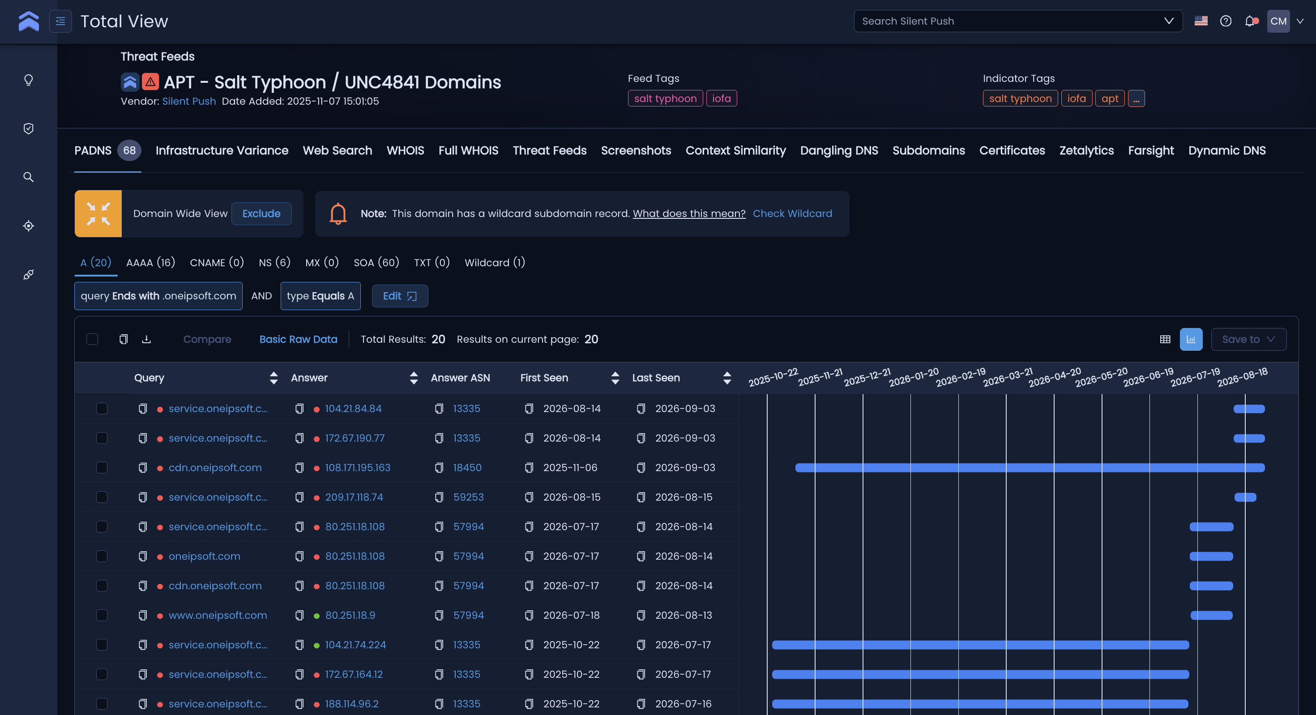Expand more indicator tags ellipsis
Screen dimensions: 1316x715
click(1136, 98)
